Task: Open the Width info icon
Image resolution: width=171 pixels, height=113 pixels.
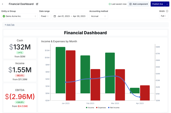Action: click(x=167, y=11)
